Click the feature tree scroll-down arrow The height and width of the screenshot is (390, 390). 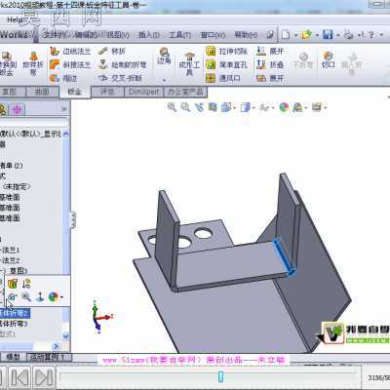coord(65,336)
